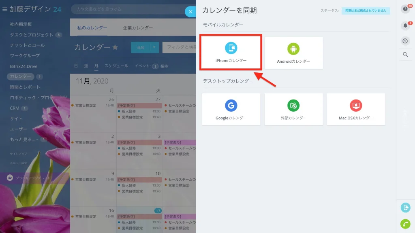Viewport: 415px width, 233px height.
Task: Click day number 2 in calendar
Action: coord(113,136)
